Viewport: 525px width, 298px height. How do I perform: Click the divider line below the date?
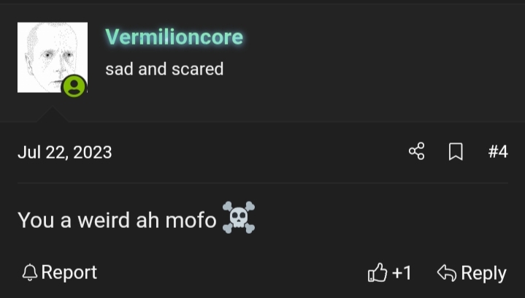point(263,183)
